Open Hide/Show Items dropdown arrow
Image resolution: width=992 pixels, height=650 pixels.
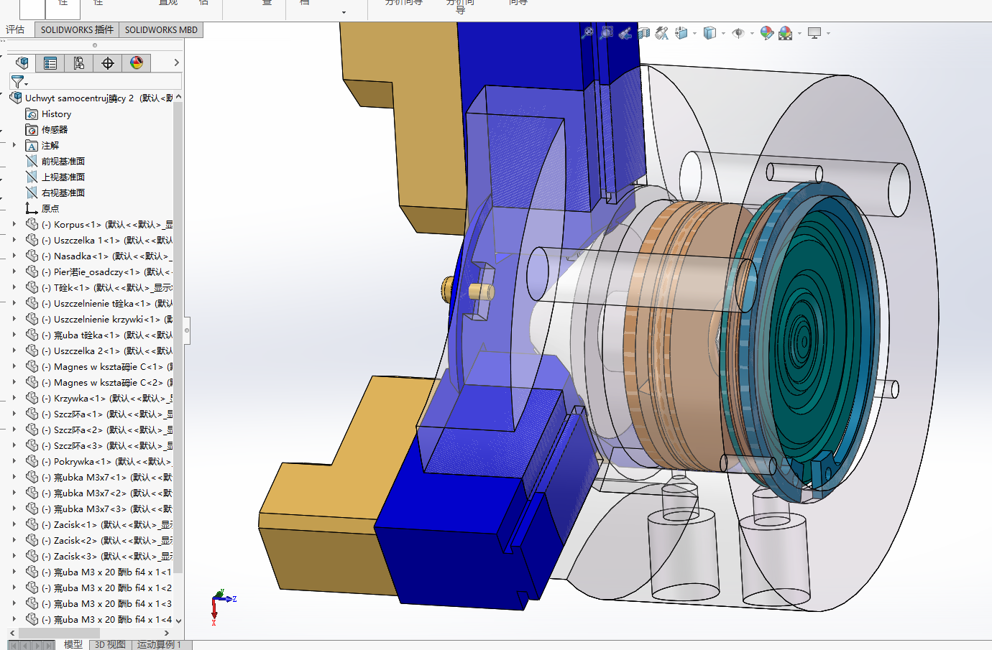point(752,33)
